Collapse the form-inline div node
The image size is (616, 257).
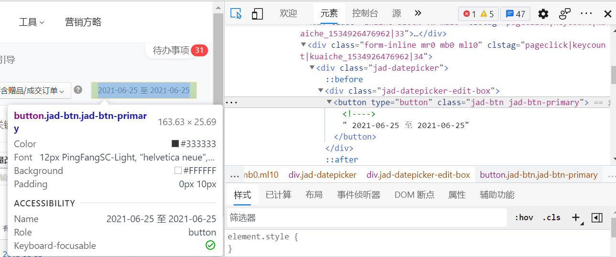(x=303, y=45)
